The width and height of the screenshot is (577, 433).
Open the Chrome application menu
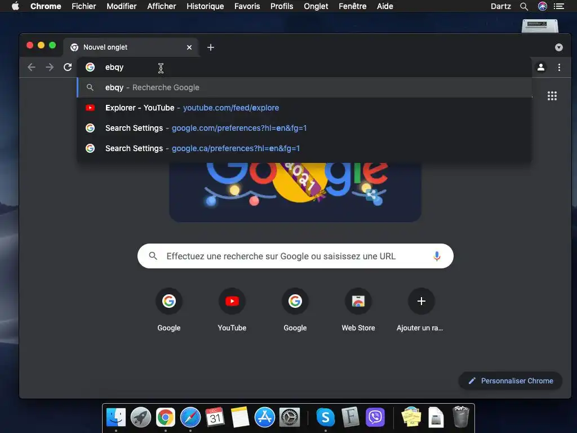pos(46,6)
